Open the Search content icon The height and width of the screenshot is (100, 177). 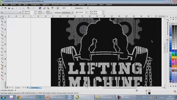(40, 8)
